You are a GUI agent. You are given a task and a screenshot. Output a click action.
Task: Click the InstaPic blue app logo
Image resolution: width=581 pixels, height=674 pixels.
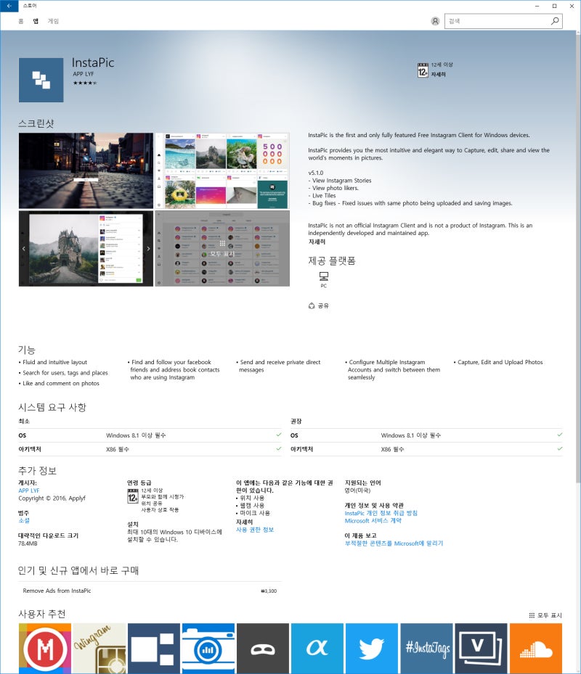click(x=41, y=80)
